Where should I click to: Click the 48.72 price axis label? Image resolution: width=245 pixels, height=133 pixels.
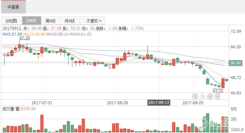pos(236,77)
